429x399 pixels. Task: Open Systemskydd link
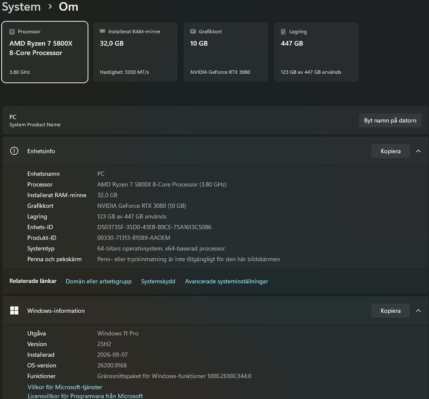tap(158, 281)
